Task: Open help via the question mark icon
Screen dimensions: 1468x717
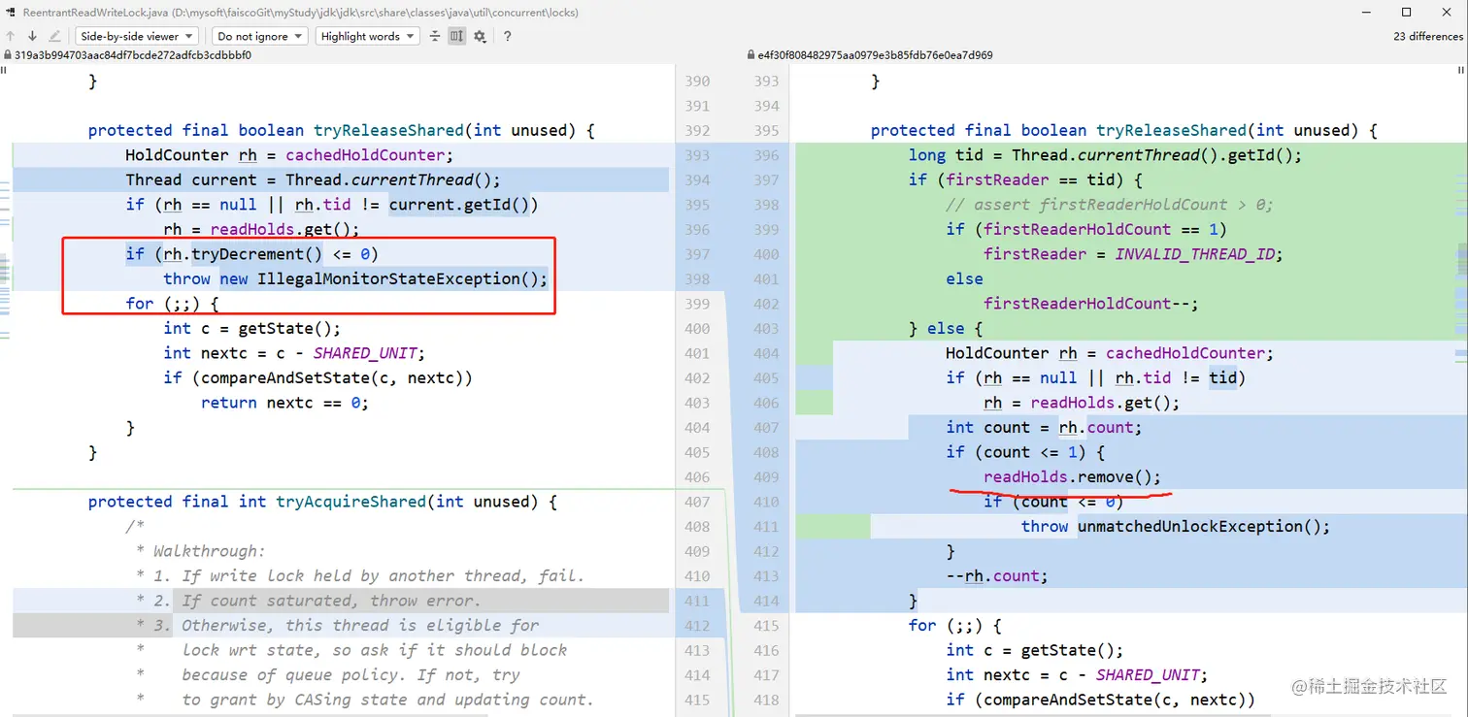Action: click(507, 36)
